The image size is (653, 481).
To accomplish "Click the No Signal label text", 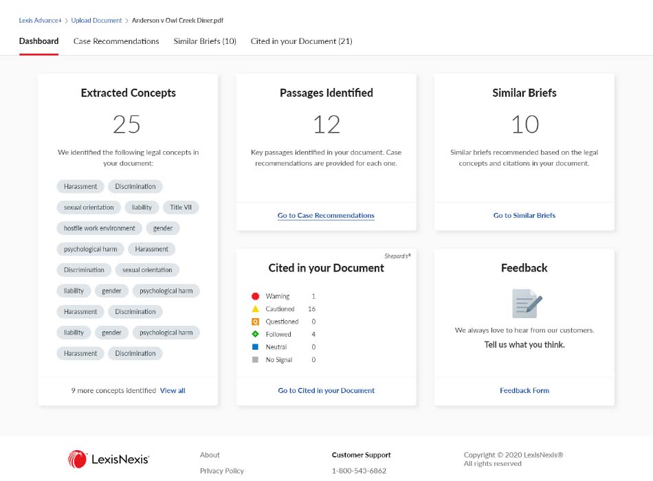I will (279, 359).
